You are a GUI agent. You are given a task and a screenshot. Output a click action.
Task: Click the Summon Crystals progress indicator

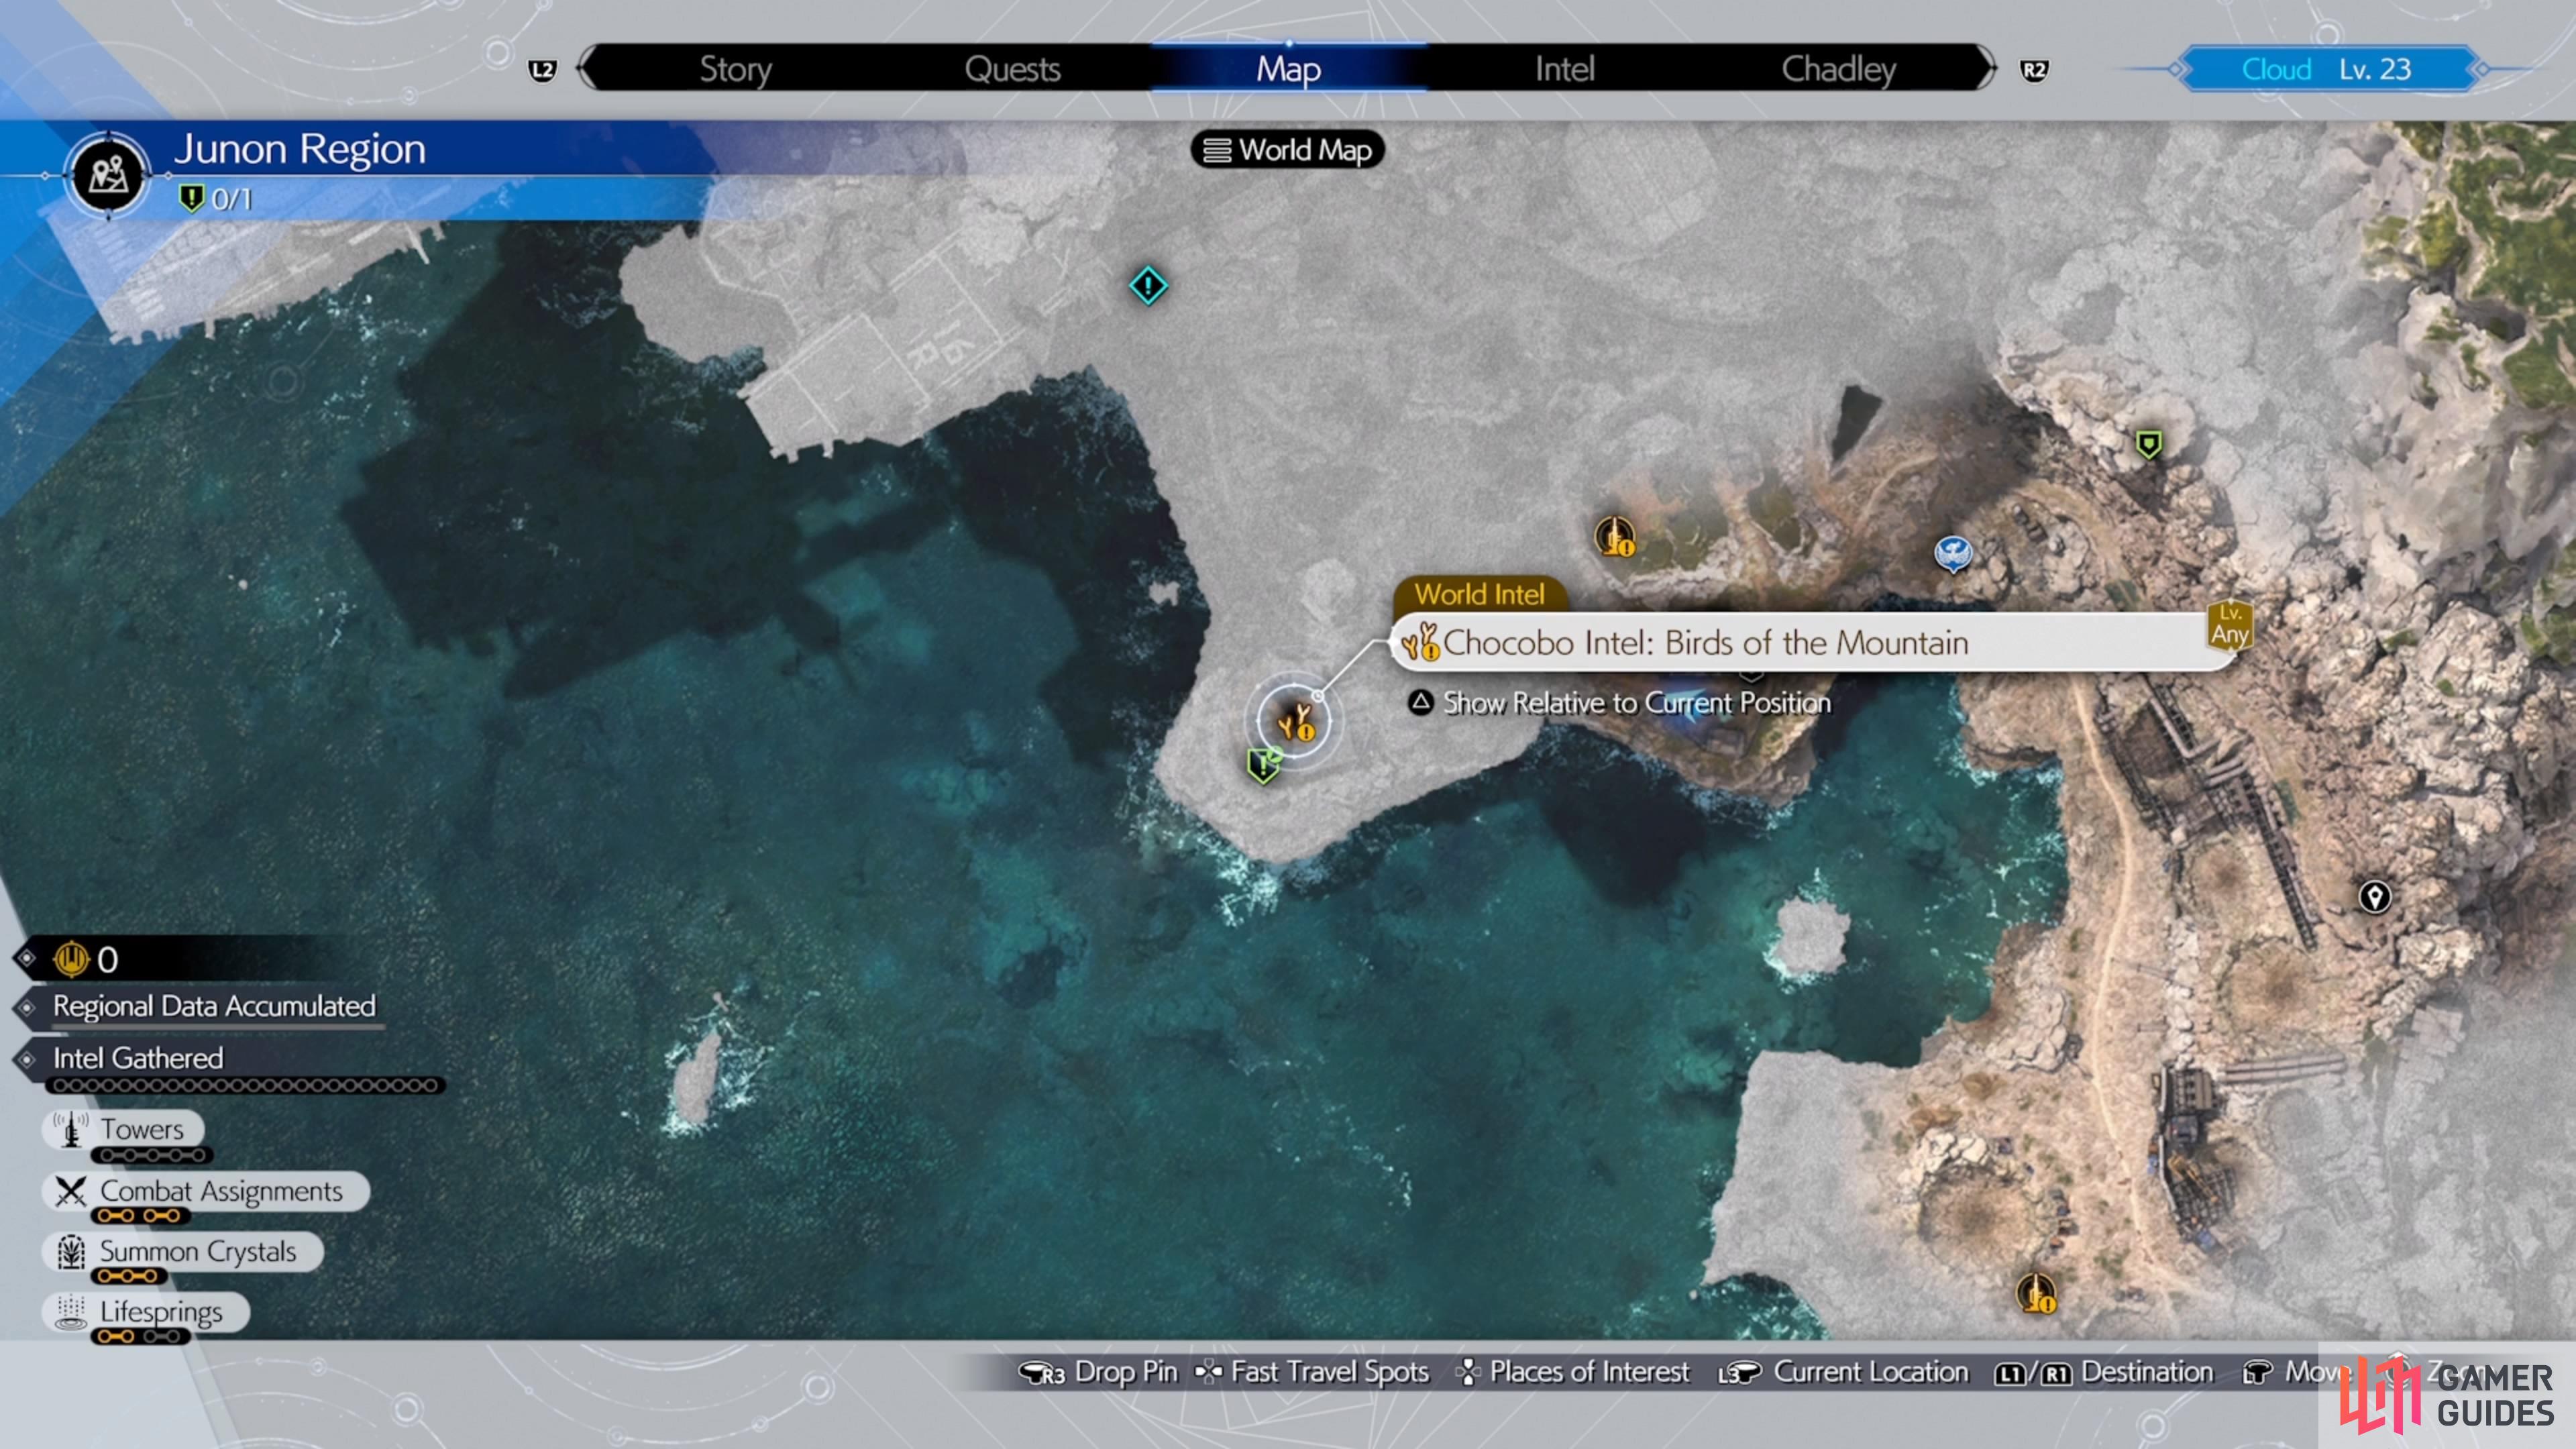point(128,1276)
